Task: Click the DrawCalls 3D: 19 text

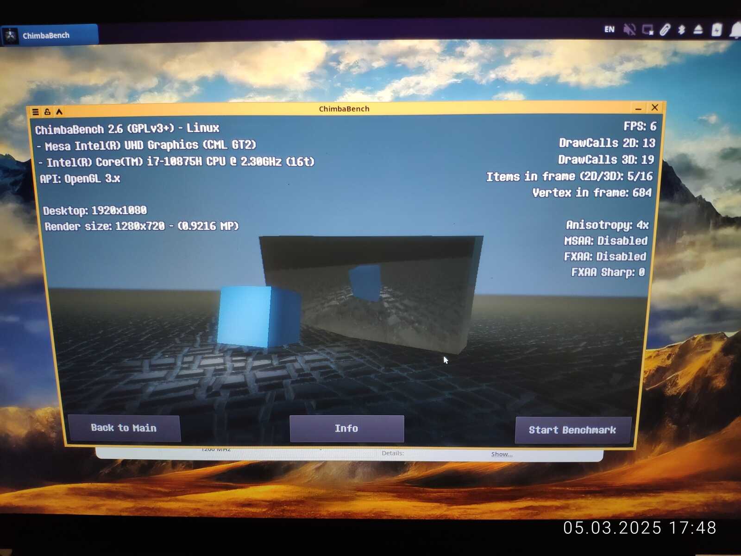Action: point(606,159)
